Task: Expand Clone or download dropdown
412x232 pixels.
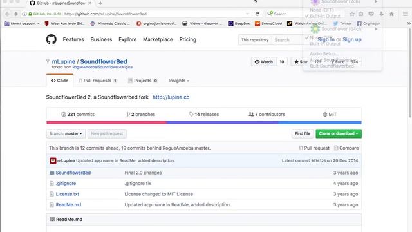Action: tap(339, 133)
